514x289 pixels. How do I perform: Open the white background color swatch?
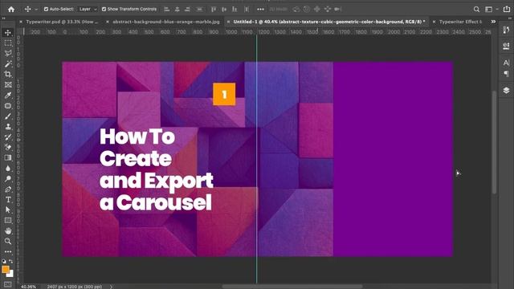tap(10, 274)
